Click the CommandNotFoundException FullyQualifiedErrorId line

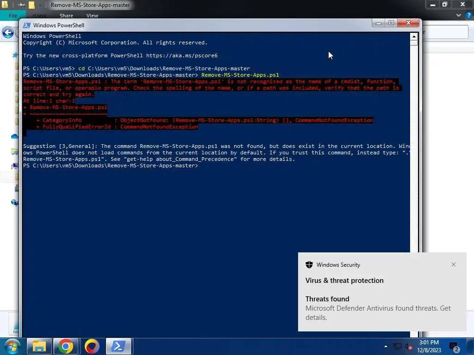point(117,127)
